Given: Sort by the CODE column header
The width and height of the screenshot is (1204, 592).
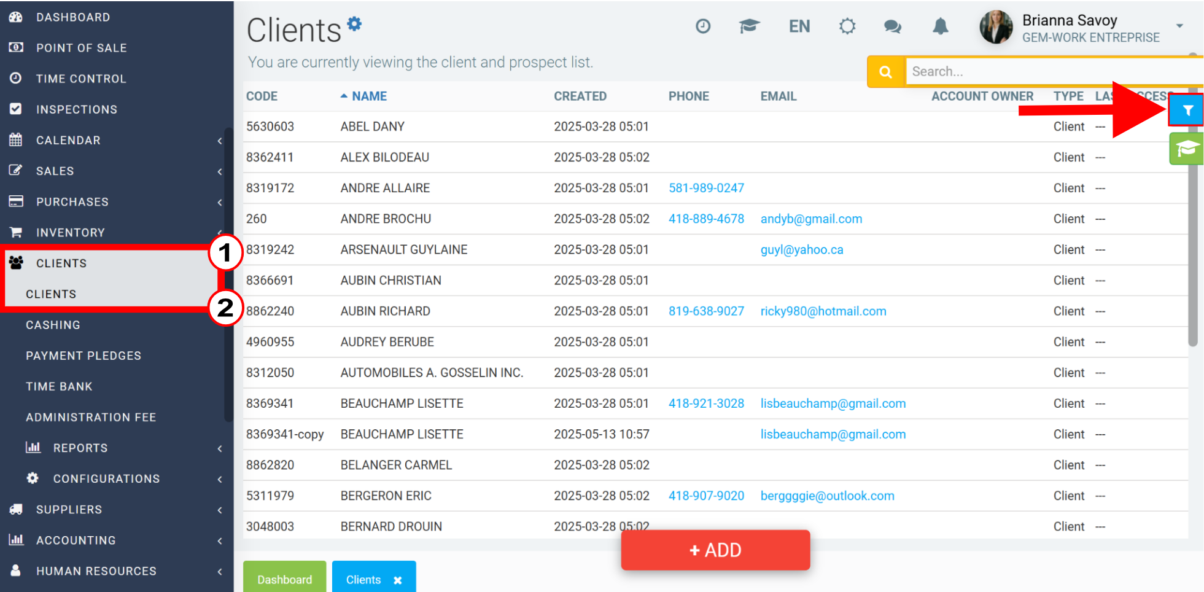Looking at the screenshot, I should coord(262,96).
